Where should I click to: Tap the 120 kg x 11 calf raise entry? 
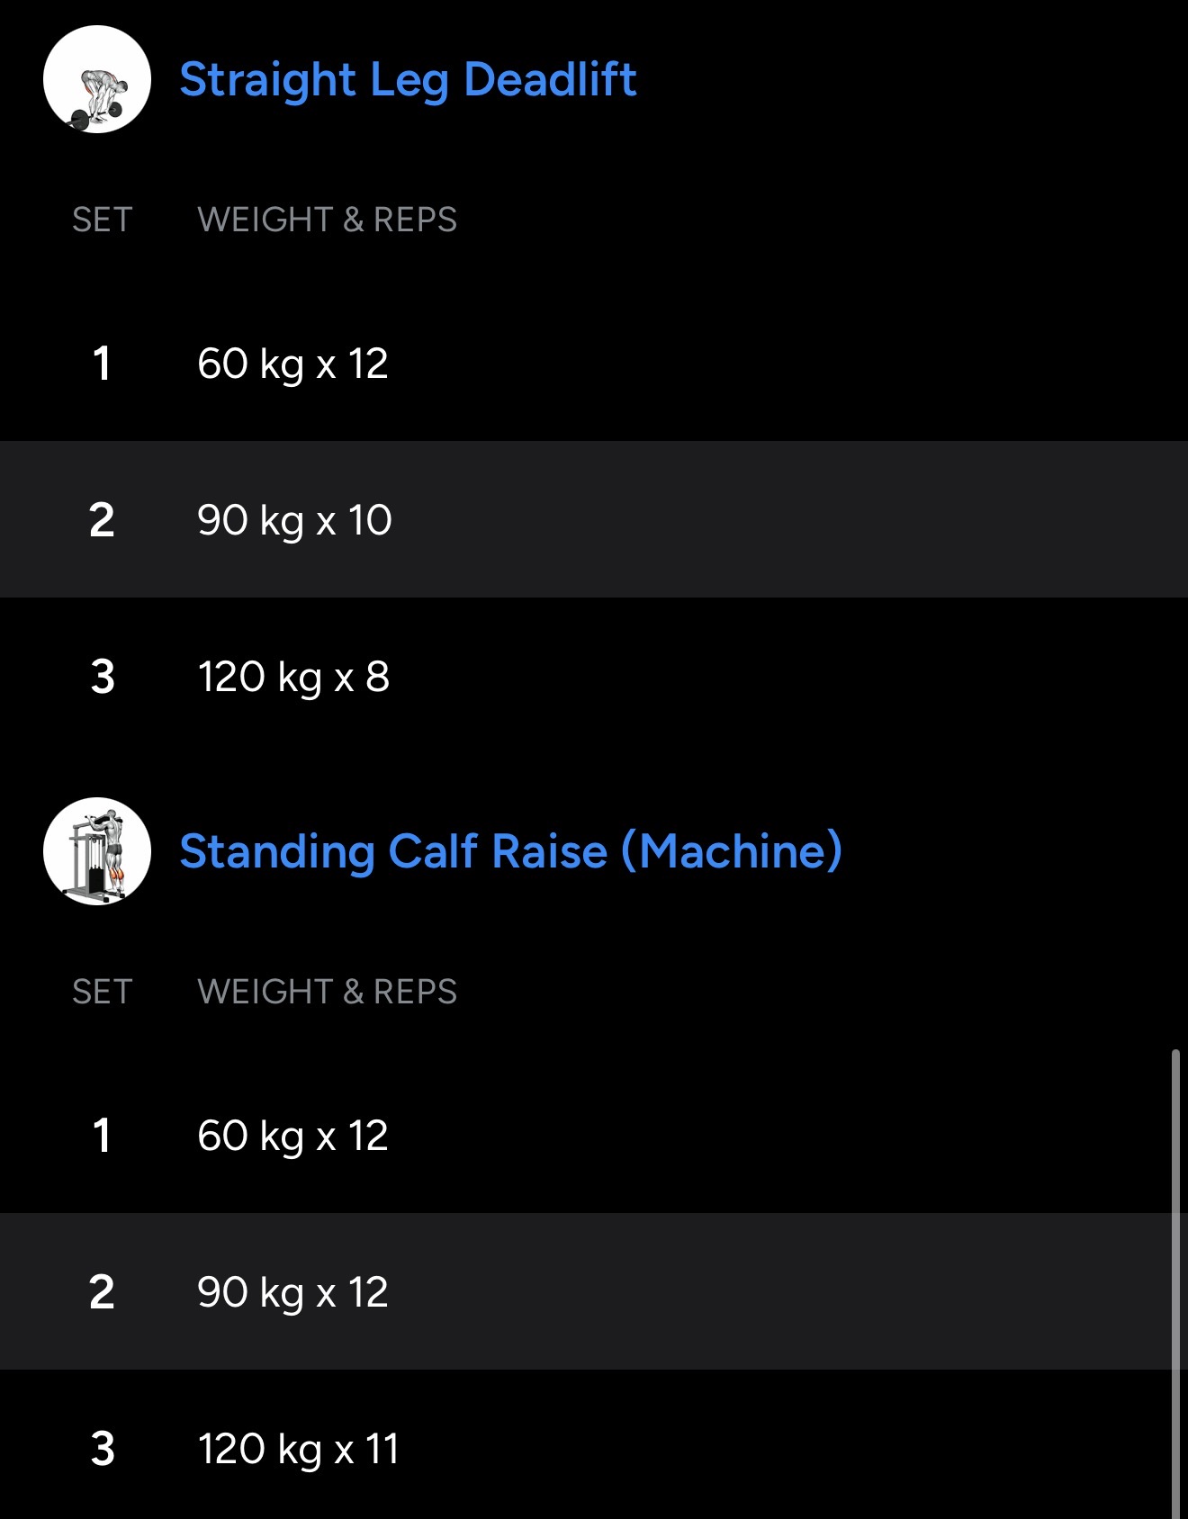298,1449
